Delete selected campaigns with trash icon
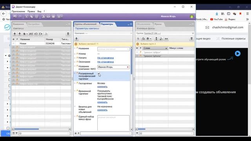Image resolution: width=251 pixels, height=141 pixels. click(x=68, y=34)
